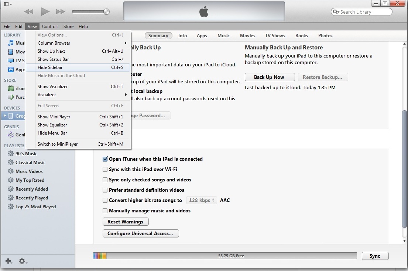Click the Recently Played gear icon
Screen dimensions: 408x271
[x=11, y=198]
